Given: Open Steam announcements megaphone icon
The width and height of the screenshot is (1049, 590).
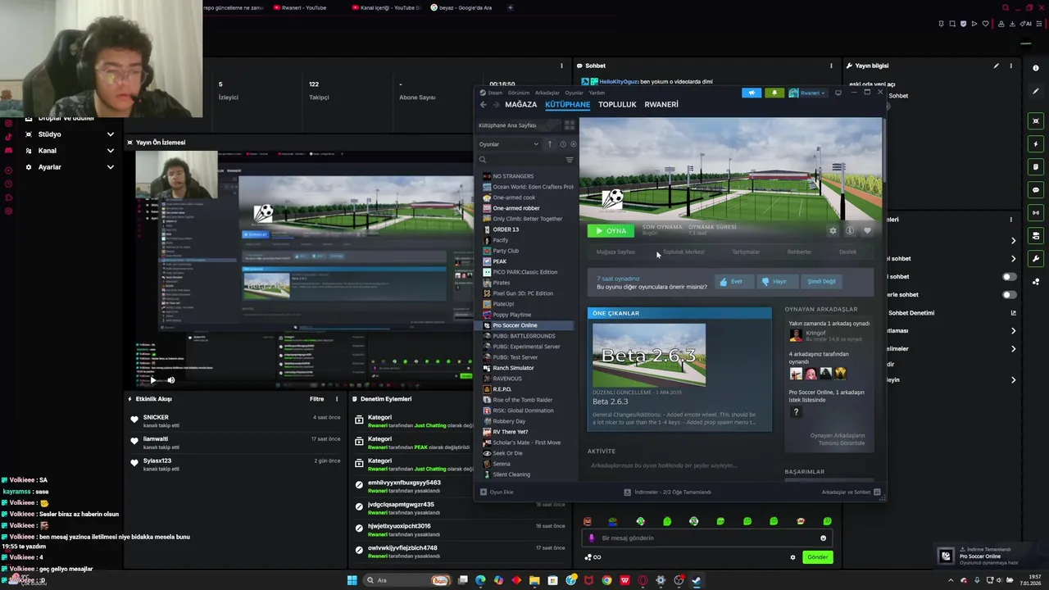Looking at the screenshot, I should (x=752, y=93).
